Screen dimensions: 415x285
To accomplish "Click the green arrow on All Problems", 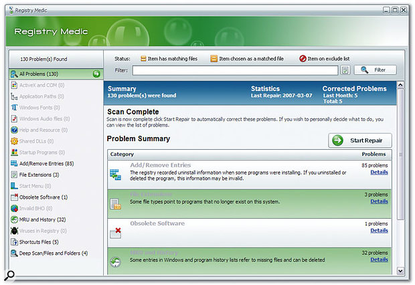I will point(96,74).
